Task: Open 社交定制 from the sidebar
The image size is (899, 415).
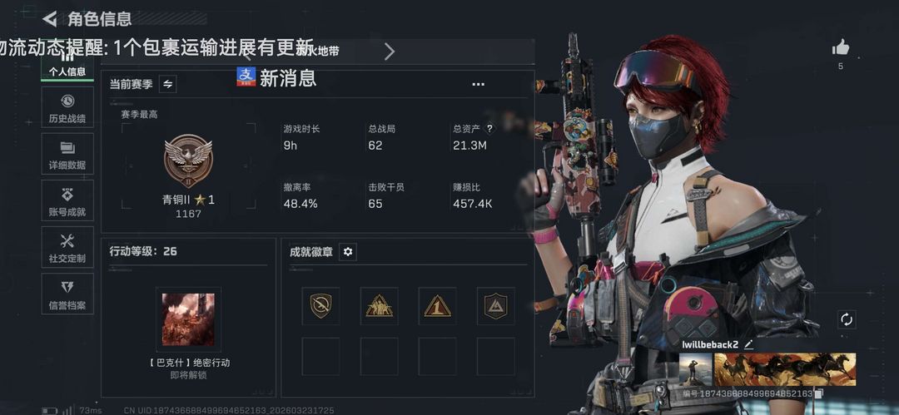Action: point(67,247)
